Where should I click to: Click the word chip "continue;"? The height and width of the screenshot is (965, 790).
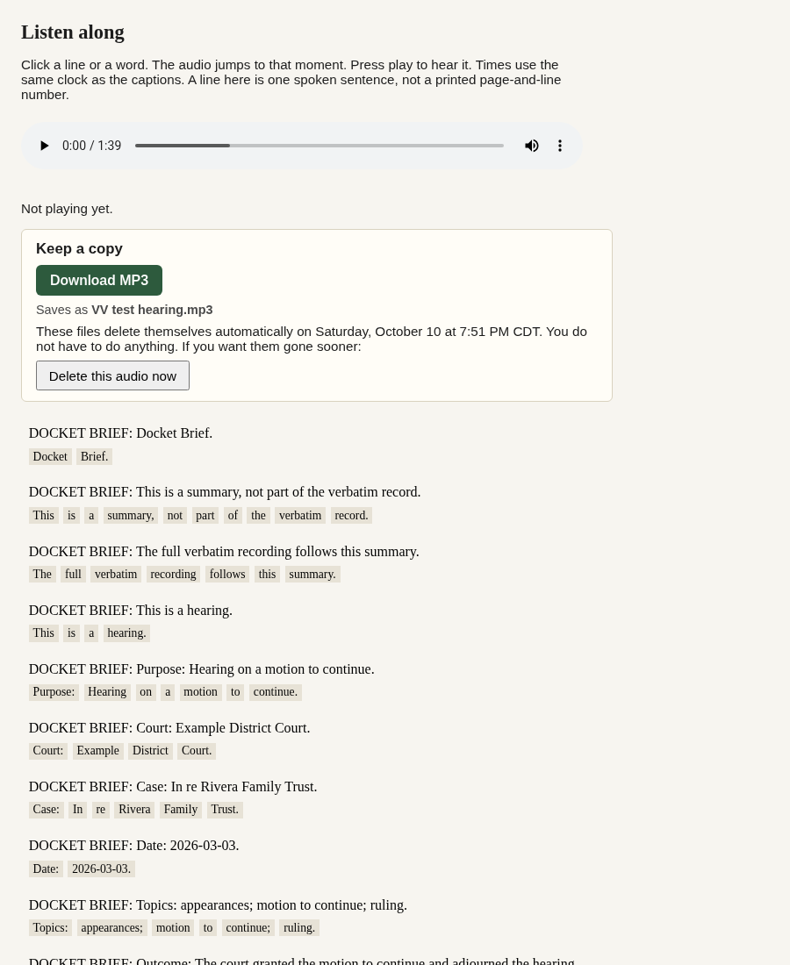248,928
